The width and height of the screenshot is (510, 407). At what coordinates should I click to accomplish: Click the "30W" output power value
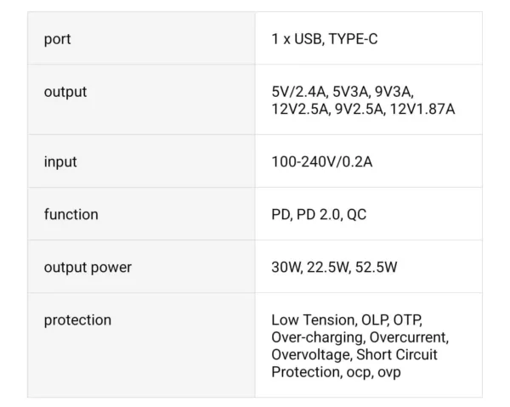pos(287,267)
